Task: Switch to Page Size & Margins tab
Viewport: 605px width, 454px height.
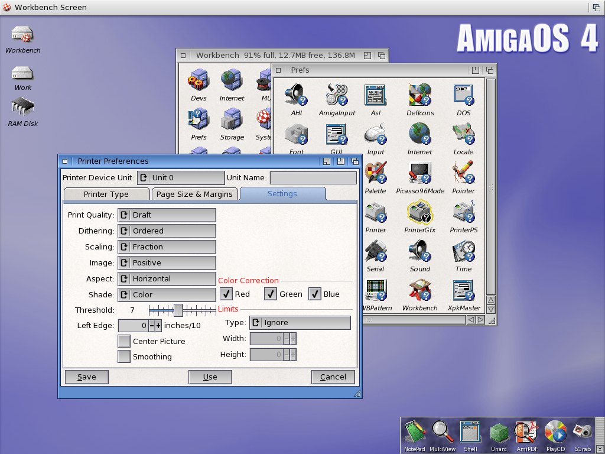Action: coord(196,194)
